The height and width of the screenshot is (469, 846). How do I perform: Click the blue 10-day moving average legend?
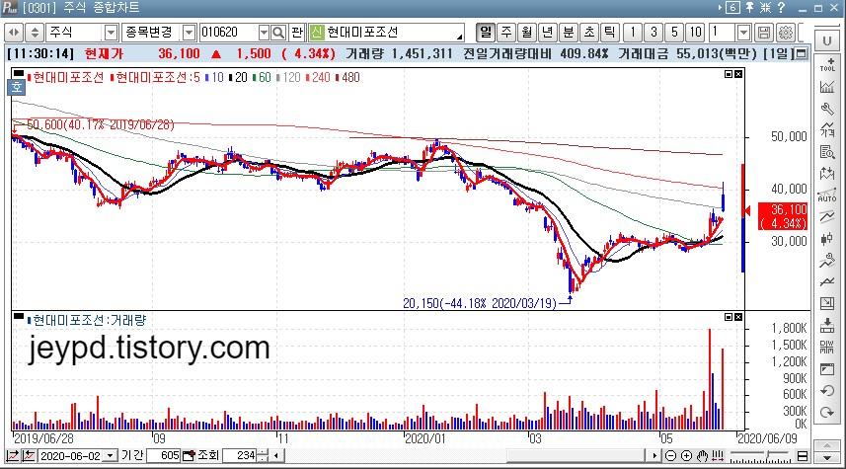pyautogui.click(x=215, y=78)
